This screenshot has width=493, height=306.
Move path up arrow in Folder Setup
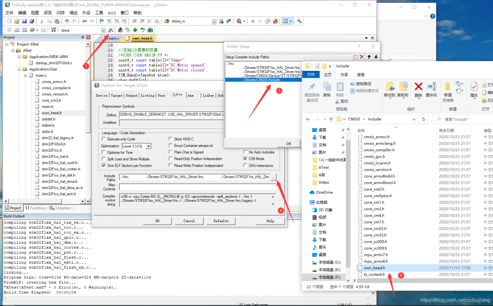click(369, 57)
